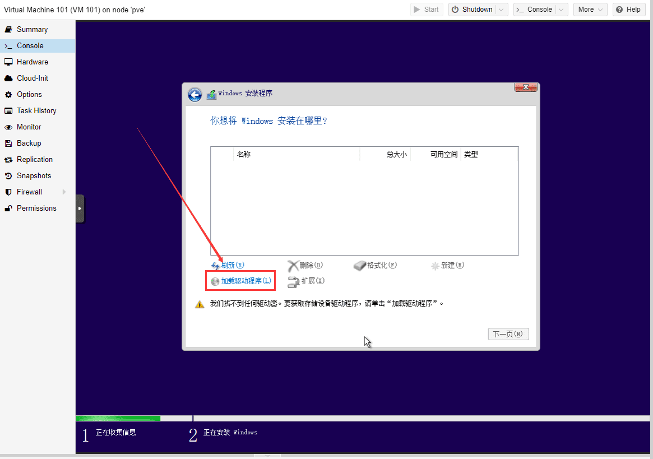Click the Permissions unlock icon
Image resolution: width=653 pixels, height=459 pixels.
click(8, 208)
